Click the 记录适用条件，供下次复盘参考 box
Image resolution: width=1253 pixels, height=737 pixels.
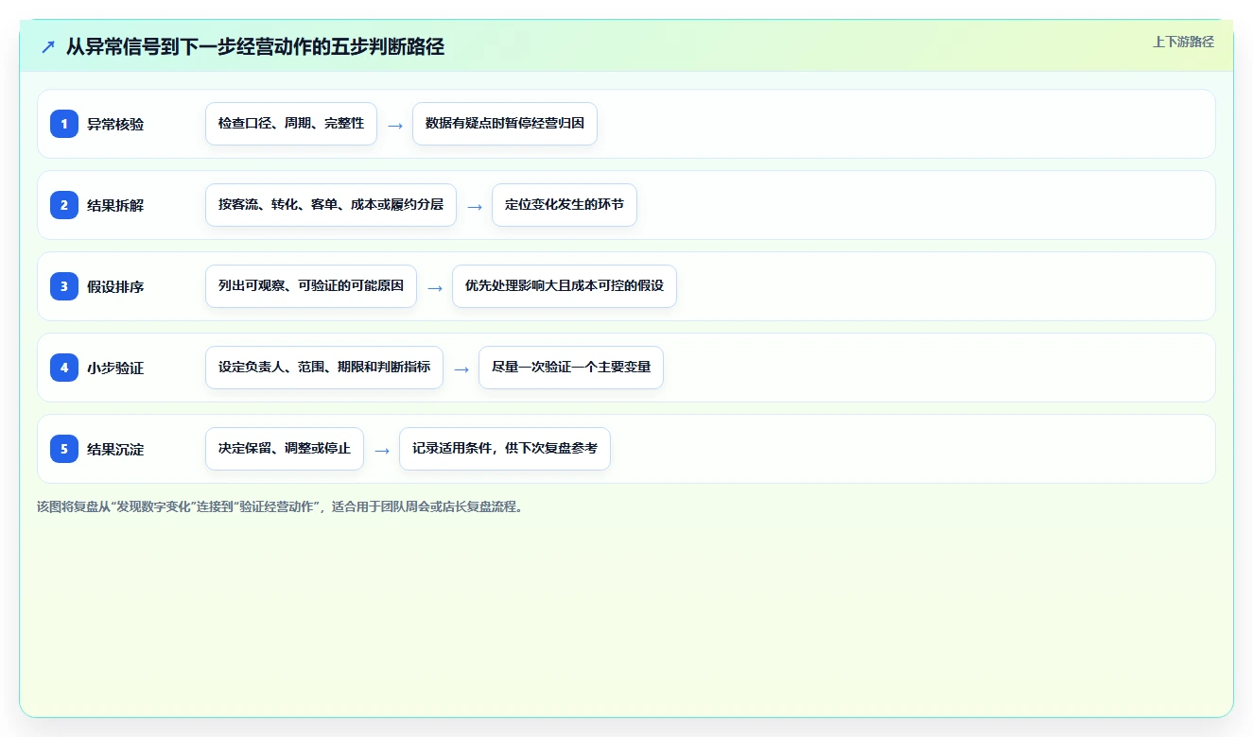click(505, 449)
